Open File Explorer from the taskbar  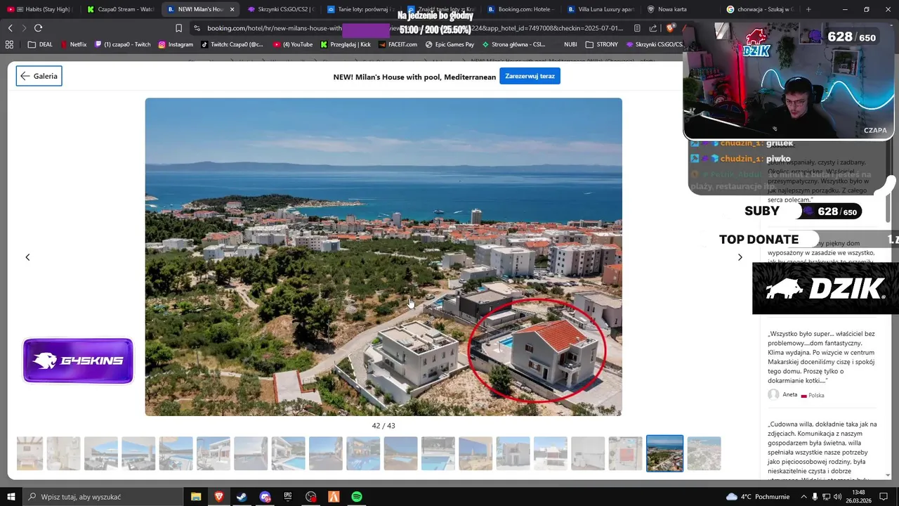tap(196, 497)
